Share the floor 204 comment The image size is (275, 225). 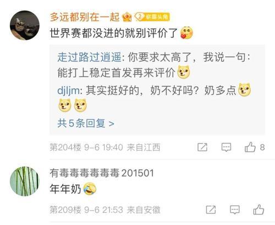[x=202, y=147]
